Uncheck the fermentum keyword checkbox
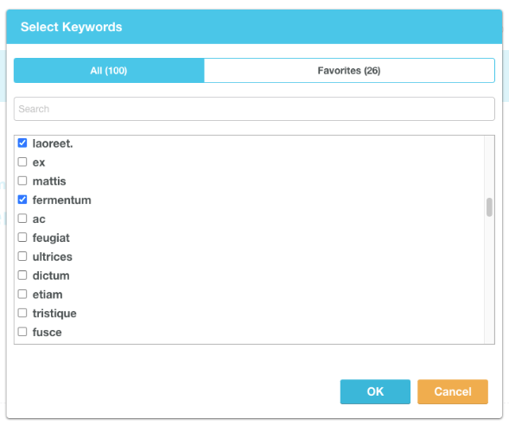 tap(22, 200)
